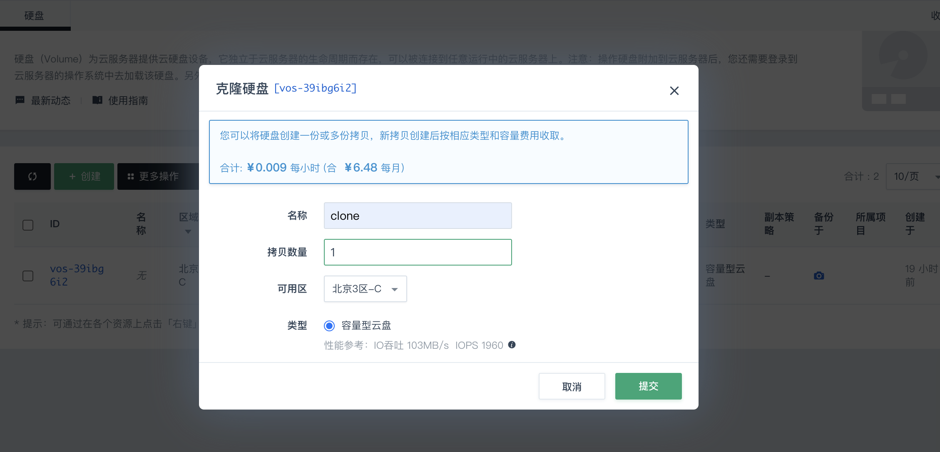
Task: Check the box for the vos-39ibg6i2 row
Action: pos(28,276)
